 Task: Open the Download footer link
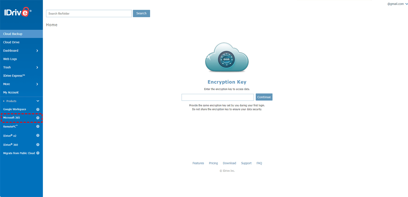tap(229, 163)
